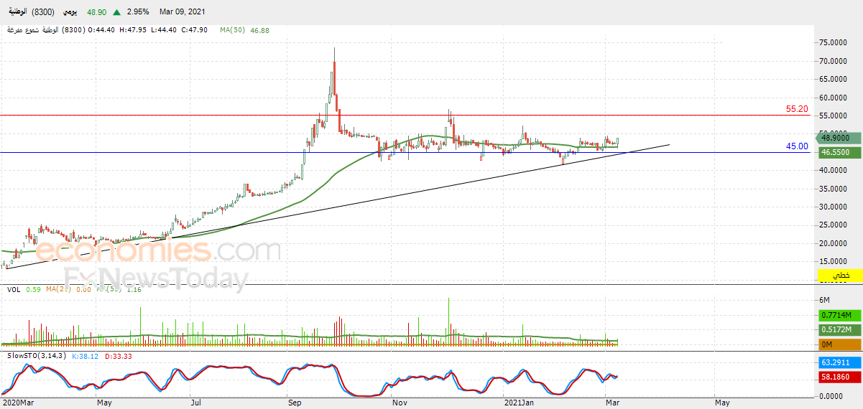Click the green 48.90 last price in header
863x409 pixels.
(x=97, y=12)
